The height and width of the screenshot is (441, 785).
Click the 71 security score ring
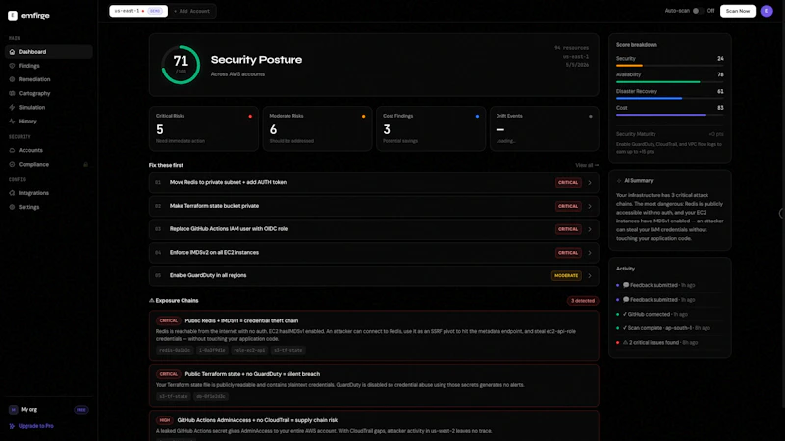(181, 65)
